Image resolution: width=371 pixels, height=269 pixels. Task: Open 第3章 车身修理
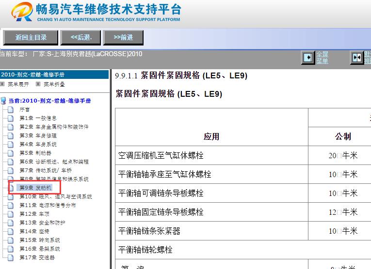click(38, 135)
